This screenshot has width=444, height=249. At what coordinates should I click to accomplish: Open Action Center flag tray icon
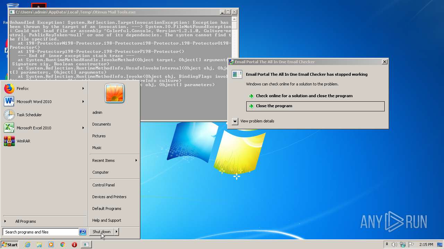(x=411, y=245)
